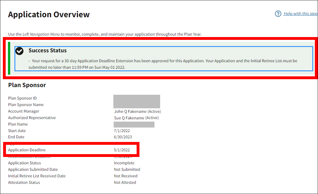
Task: Click the Success Status heading
Action: coord(48,51)
